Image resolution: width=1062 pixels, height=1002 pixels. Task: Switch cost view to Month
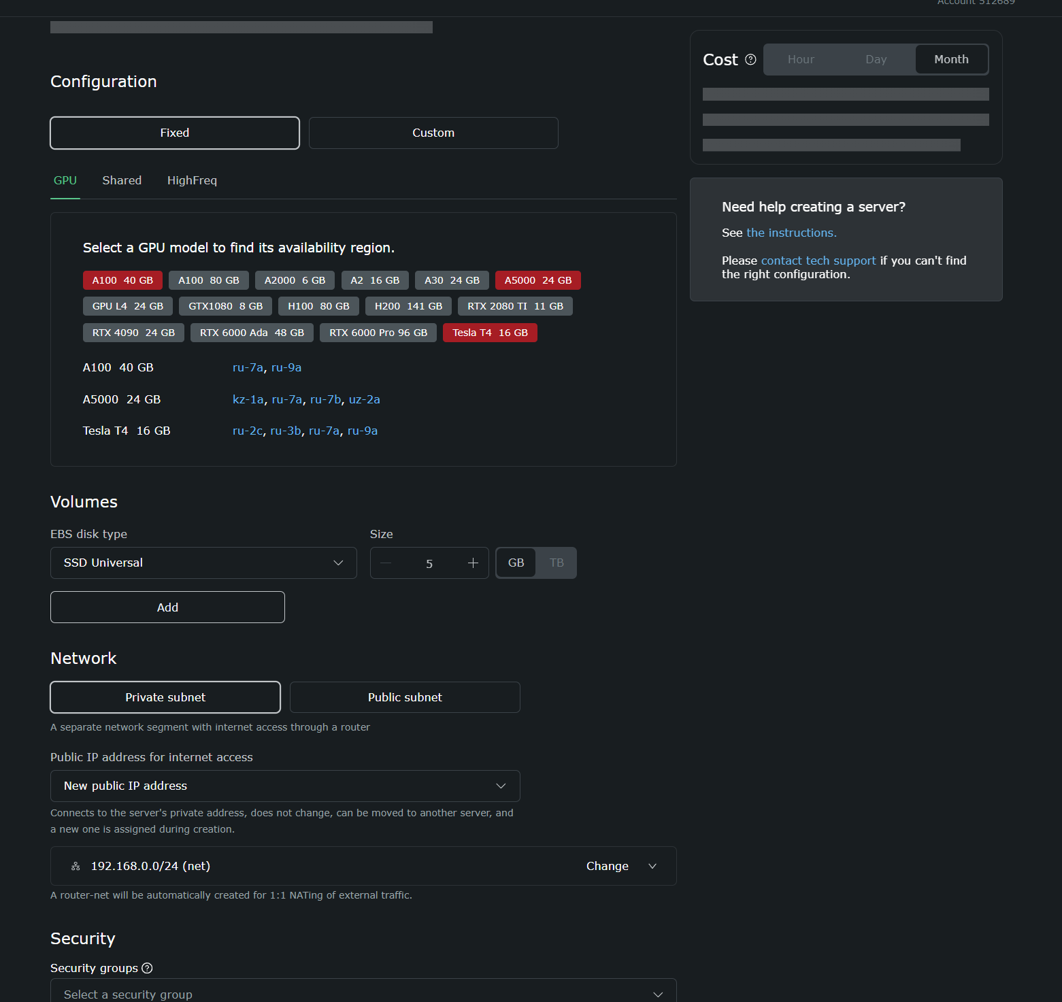(951, 60)
